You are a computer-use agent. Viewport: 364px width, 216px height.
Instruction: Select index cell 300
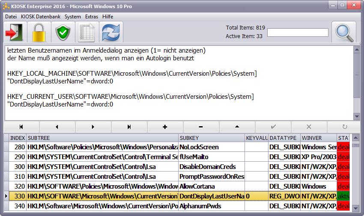18,167
